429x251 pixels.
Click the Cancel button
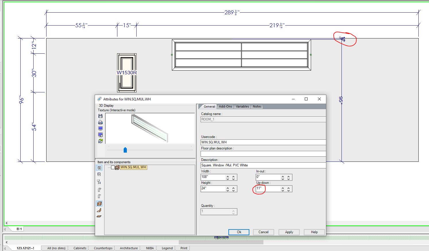click(263, 232)
